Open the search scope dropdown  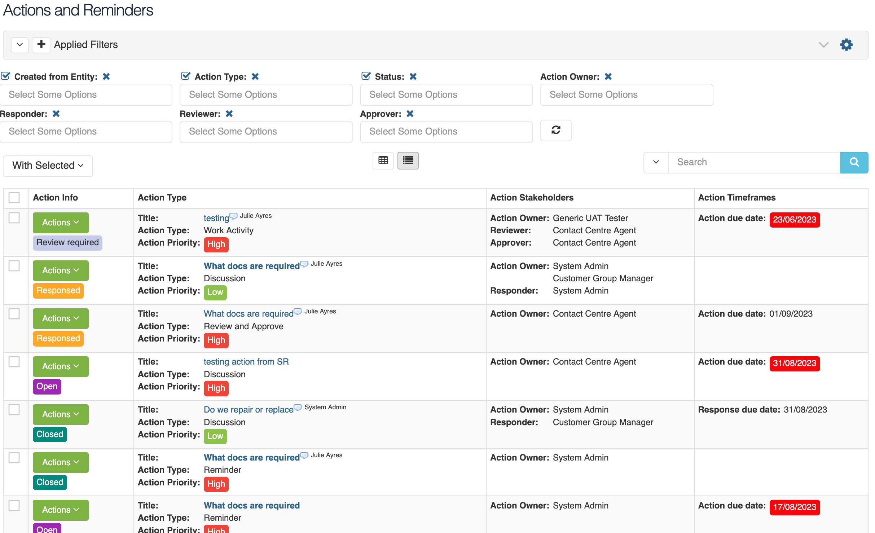tap(655, 162)
